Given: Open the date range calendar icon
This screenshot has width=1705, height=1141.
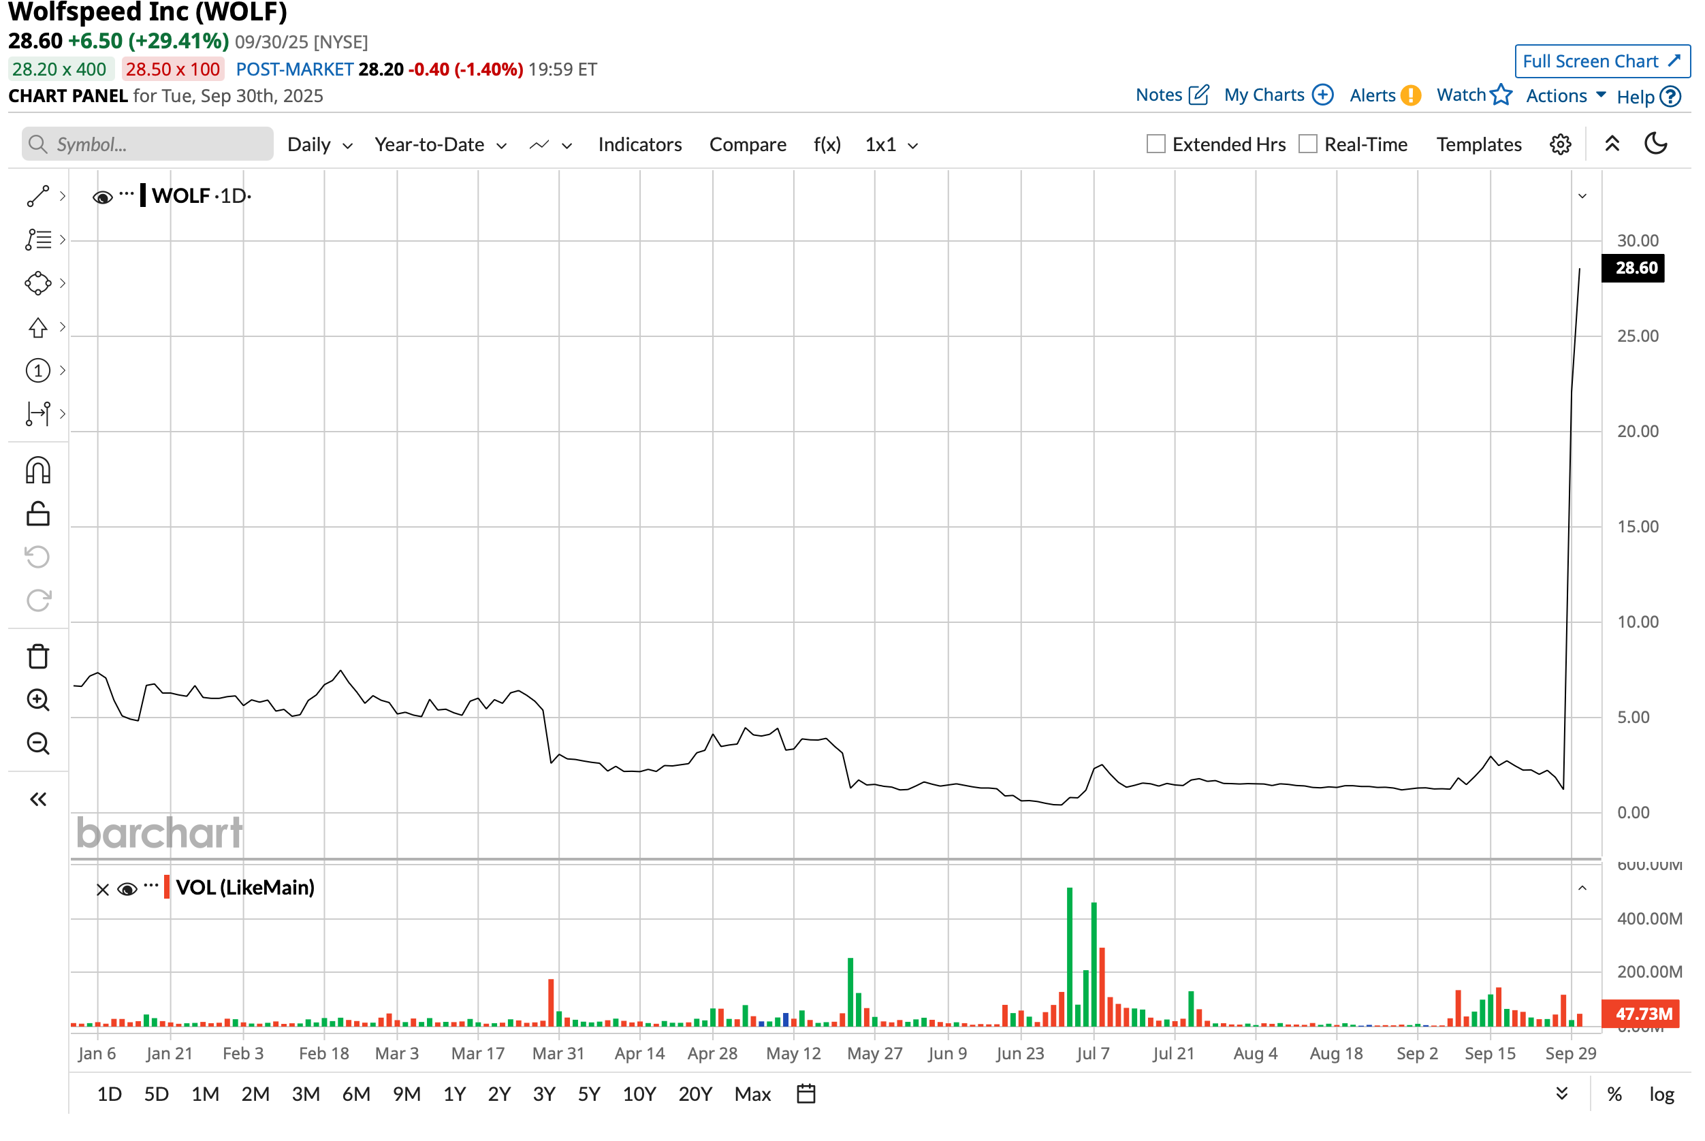Looking at the screenshot, I should [806, 1094].
